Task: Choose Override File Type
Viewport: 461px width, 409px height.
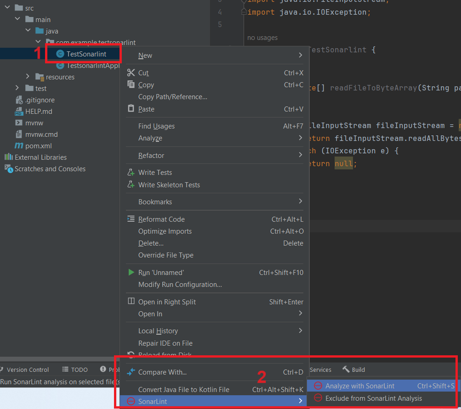Action: pos(215,255)
